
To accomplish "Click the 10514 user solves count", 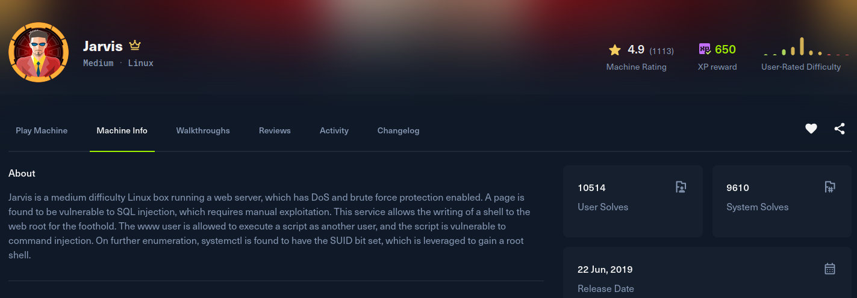I will point(591,187).
